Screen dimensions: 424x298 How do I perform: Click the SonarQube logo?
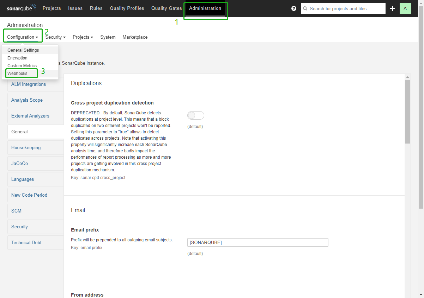click(20, 8)
